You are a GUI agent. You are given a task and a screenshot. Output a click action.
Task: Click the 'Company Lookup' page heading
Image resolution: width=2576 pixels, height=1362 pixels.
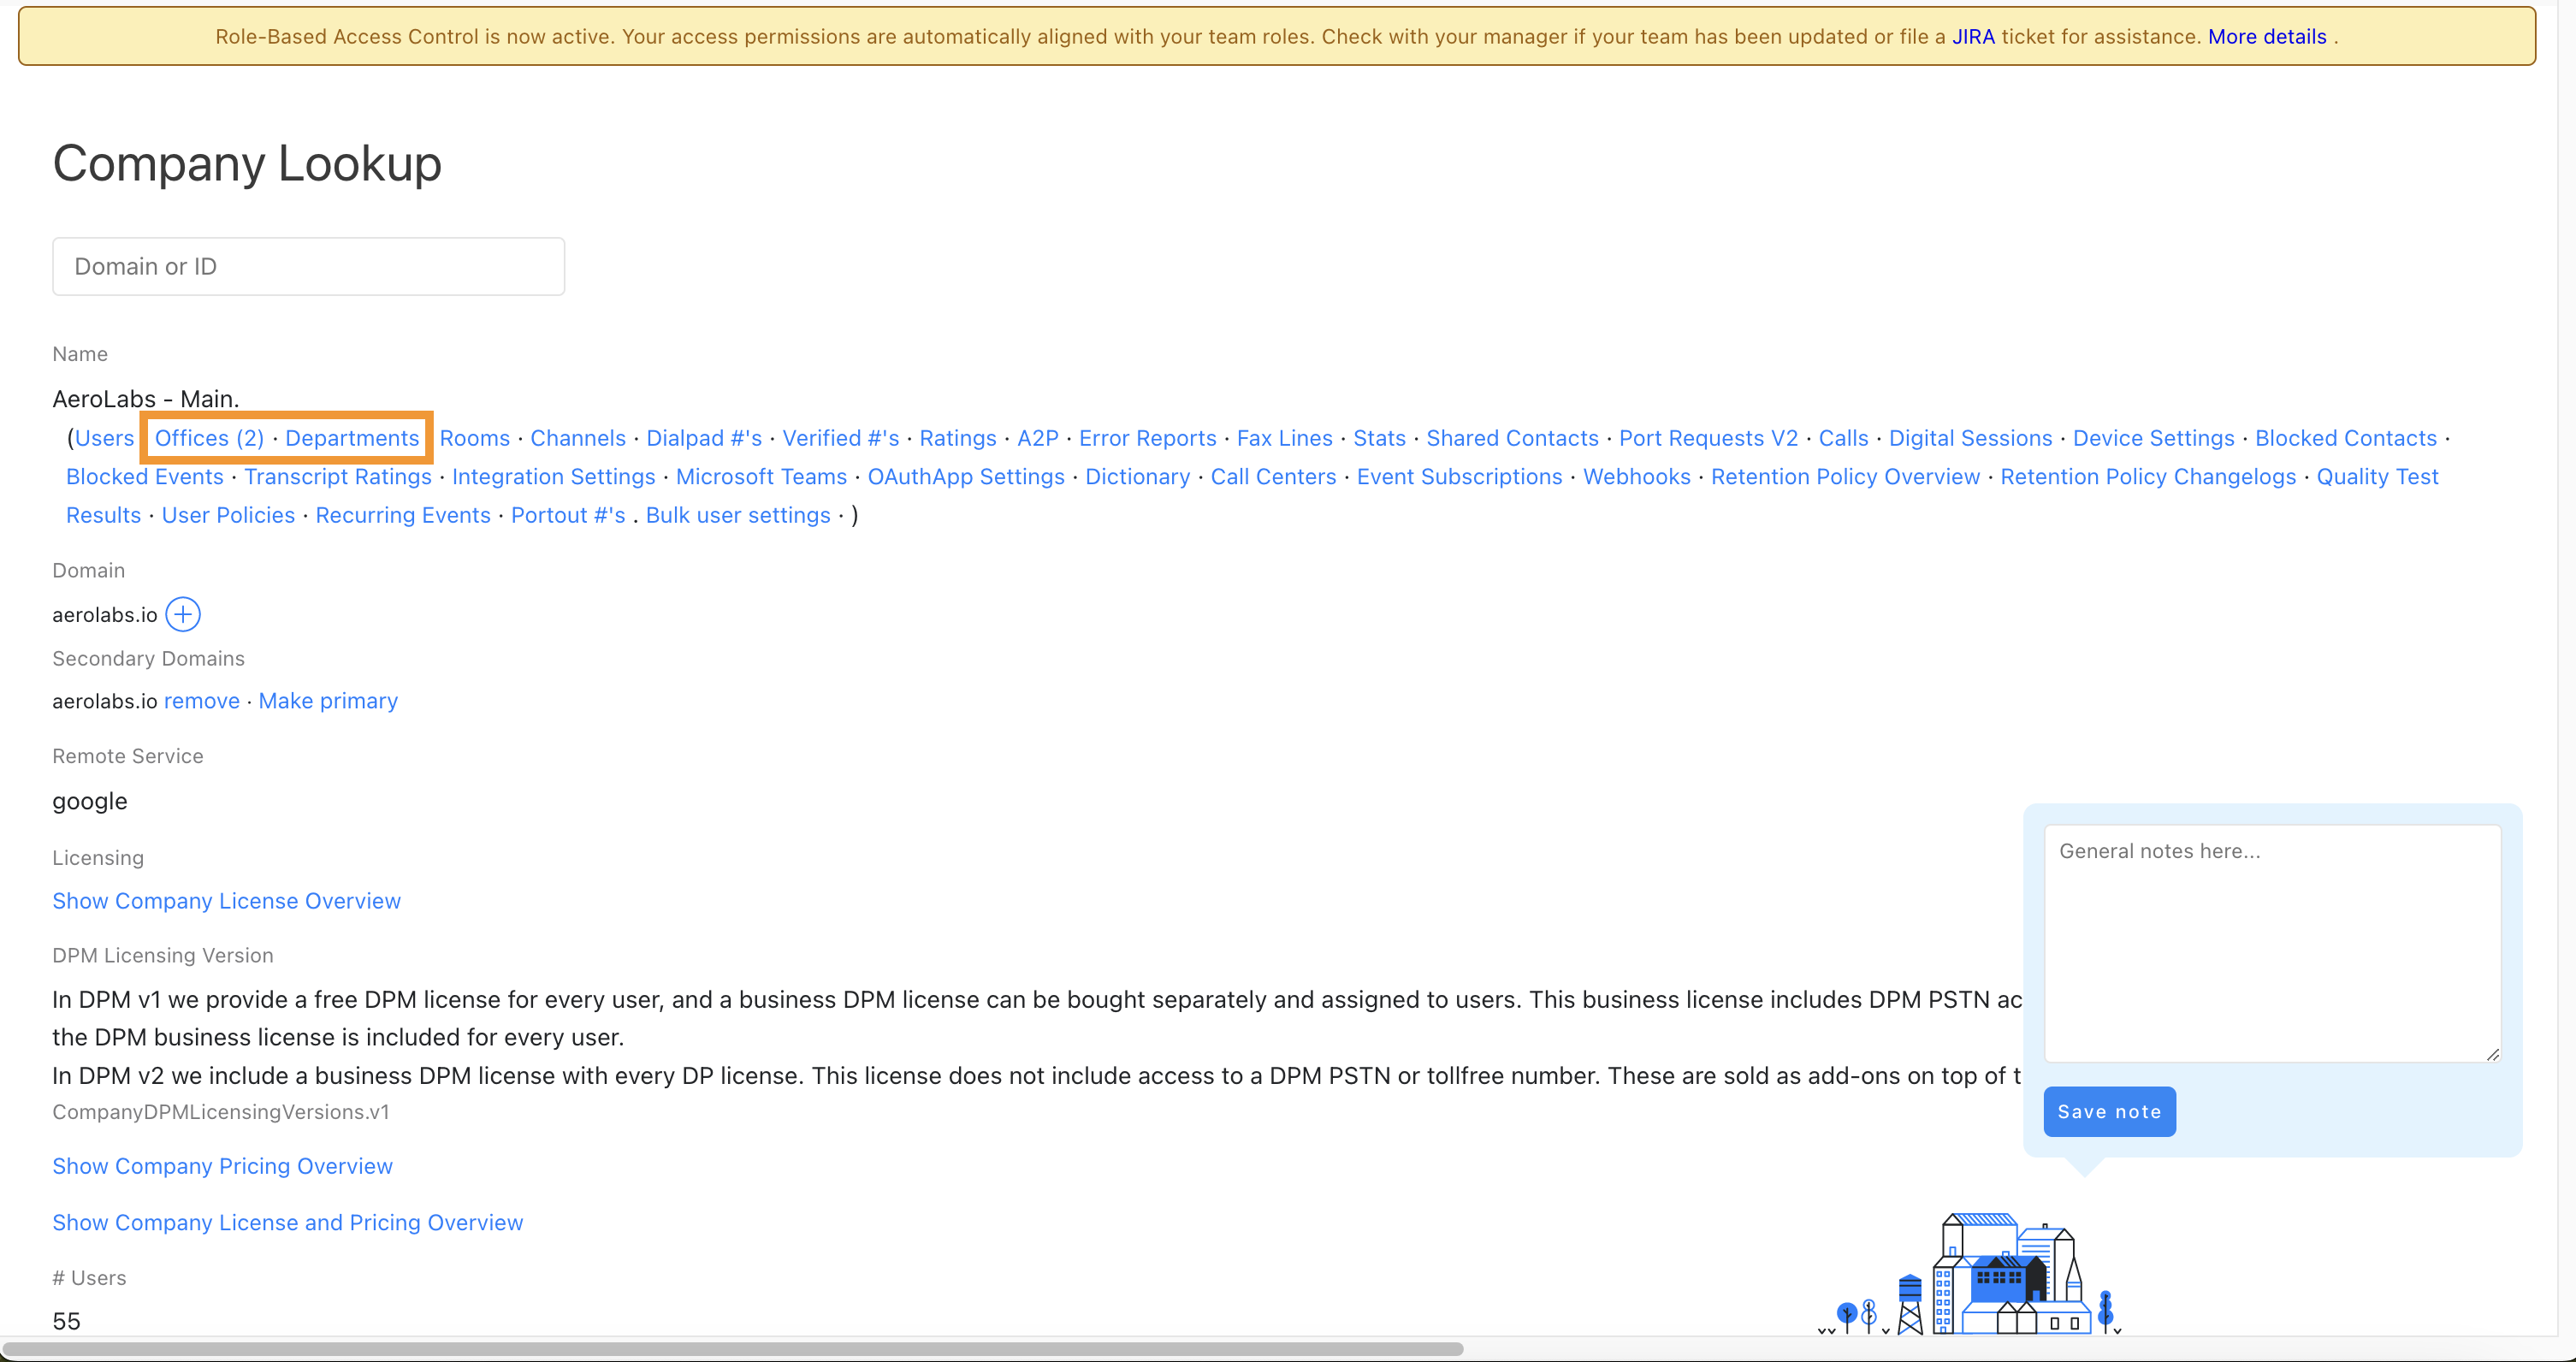tap(247, 163)
